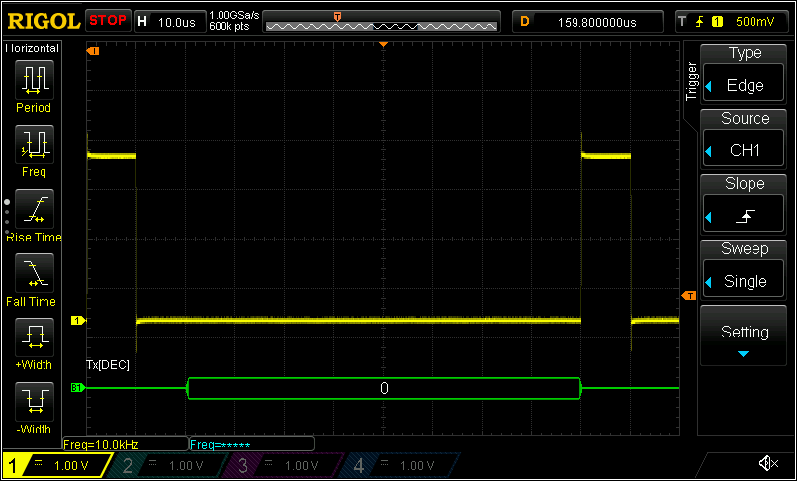Expand the trigger Setting submenu
The image size is (797, 481).
(x=744, y=336)
